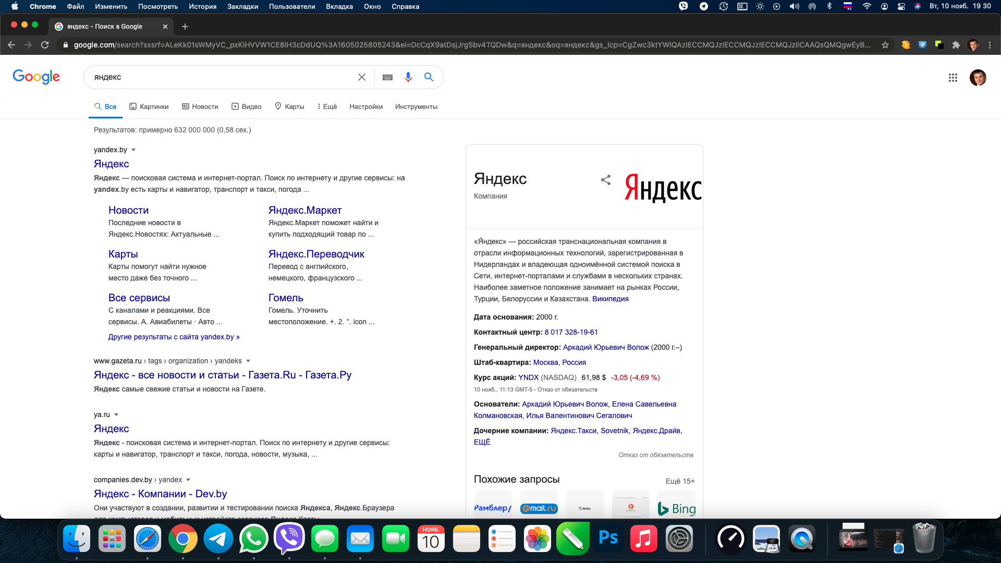Call the contact number 8 017 328-19-61
Image resolution: width=1001 pixels, height=563 pixels.
[x=571, y=332]
